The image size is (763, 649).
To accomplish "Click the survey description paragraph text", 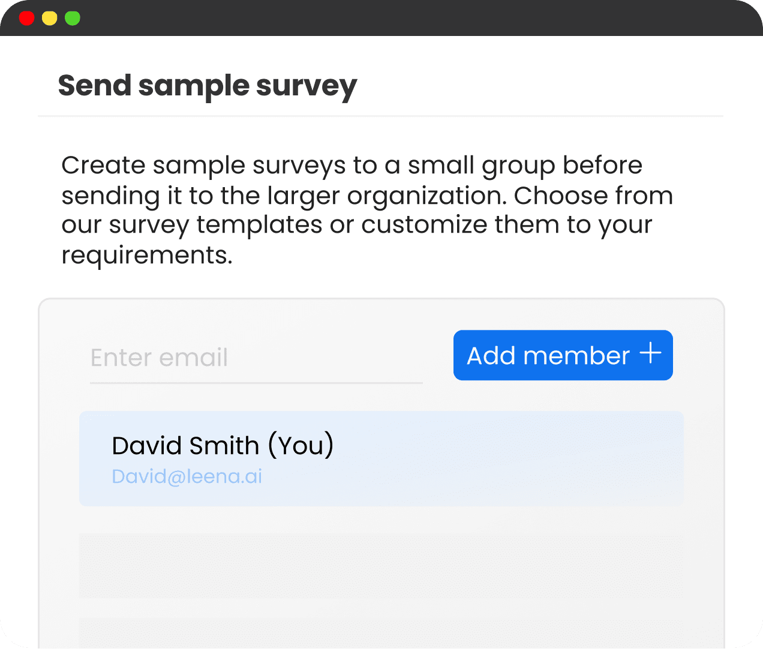I will [367, 210].
